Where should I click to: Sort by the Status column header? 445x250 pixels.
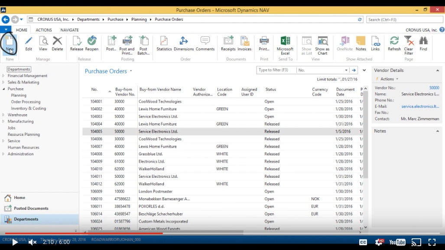(x=270, y=89)
